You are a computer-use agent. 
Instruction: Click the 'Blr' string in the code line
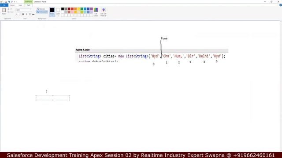click(191, 56)
